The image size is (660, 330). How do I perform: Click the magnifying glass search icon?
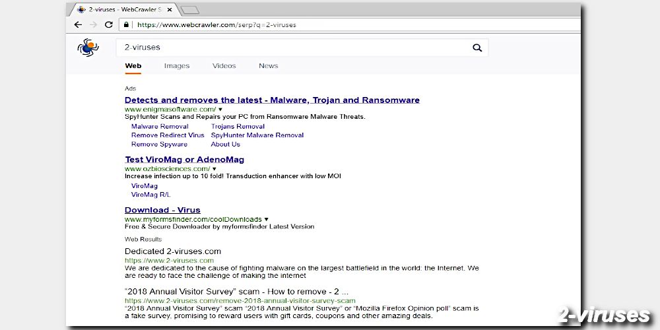[x=477, y=48]
